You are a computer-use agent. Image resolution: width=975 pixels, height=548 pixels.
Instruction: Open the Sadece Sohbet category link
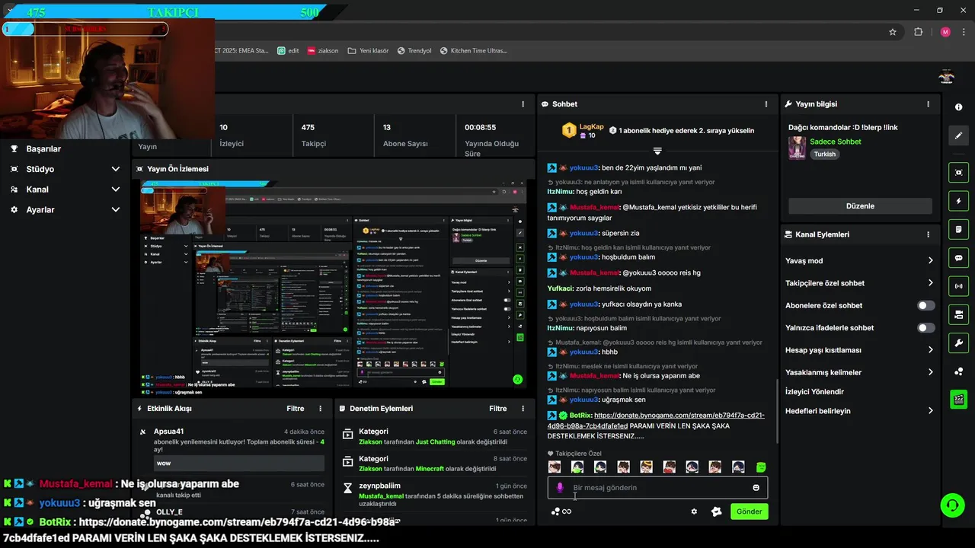836,142
